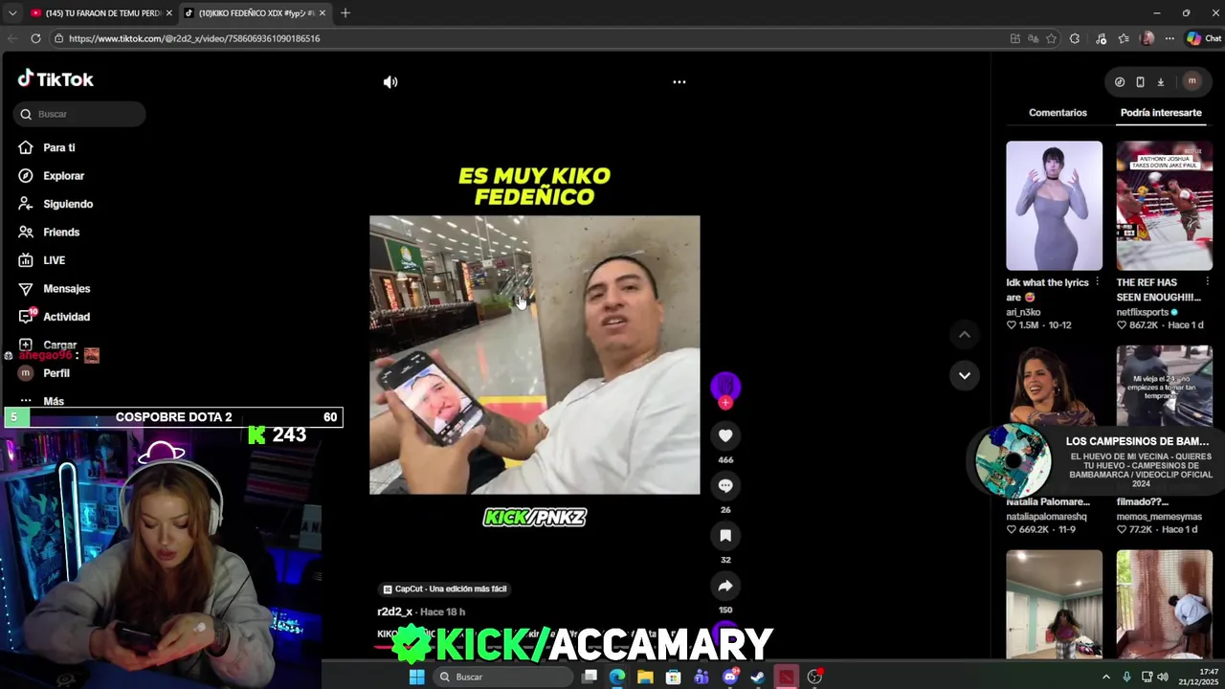Image resolution: width=1225 pixels, height=689 pixels.
Task: Click the ari_n3ko username link
Action: point(1023,312)
